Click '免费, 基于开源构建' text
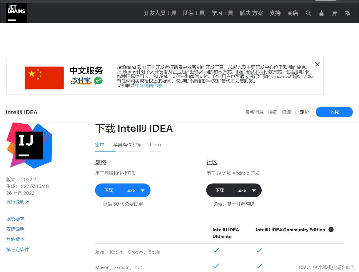Viewport: 359px width, 272px height. 234,204
